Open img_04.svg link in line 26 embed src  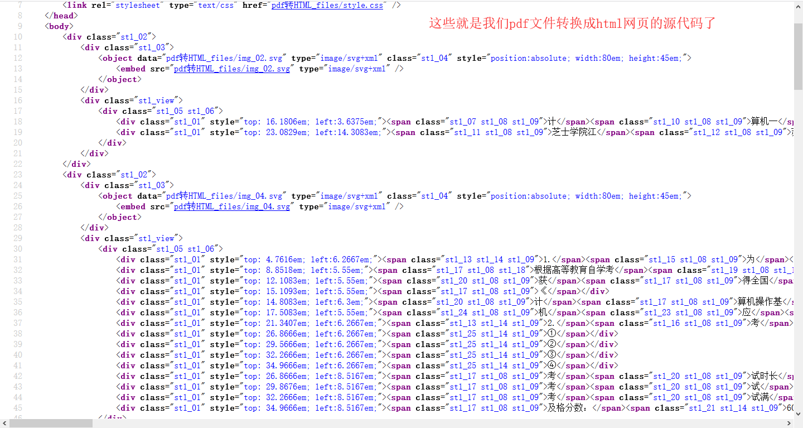click(x=232, y=206)
